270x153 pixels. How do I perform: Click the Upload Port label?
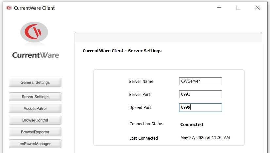[140, 108]
